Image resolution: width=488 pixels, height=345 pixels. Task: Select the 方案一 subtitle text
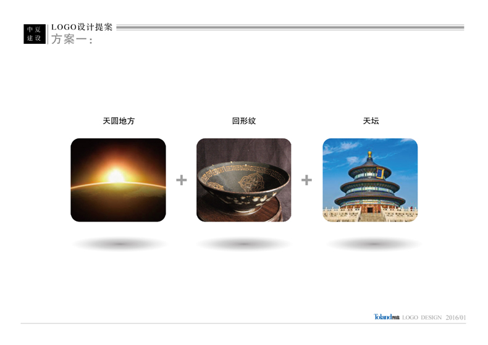(72, 39)
